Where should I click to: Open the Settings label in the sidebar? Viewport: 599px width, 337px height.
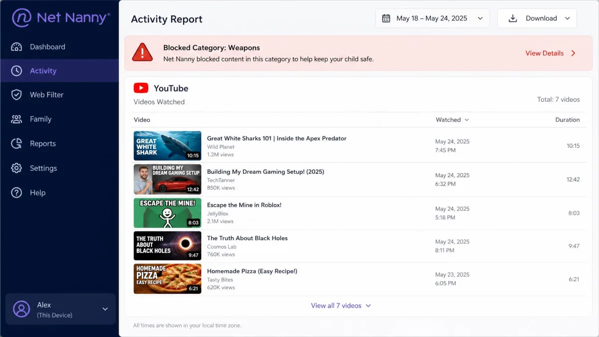[x=43, y=168]
